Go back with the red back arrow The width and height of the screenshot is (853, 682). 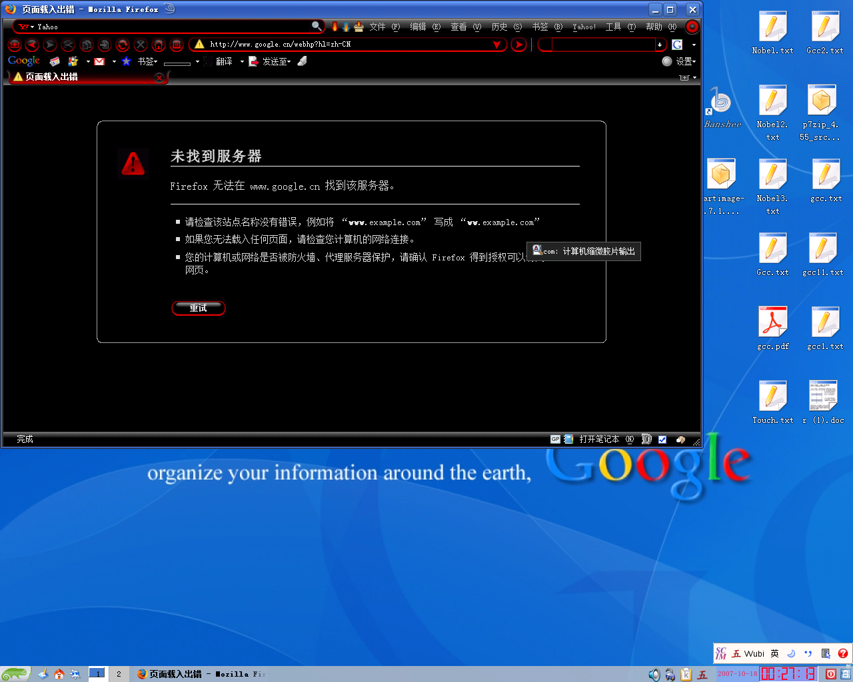(x=32, y=45)
